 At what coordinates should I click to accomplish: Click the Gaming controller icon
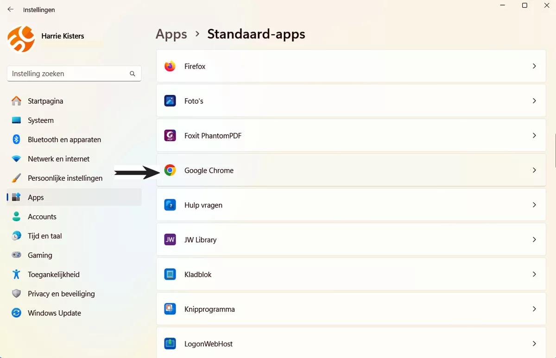[16, 255]
